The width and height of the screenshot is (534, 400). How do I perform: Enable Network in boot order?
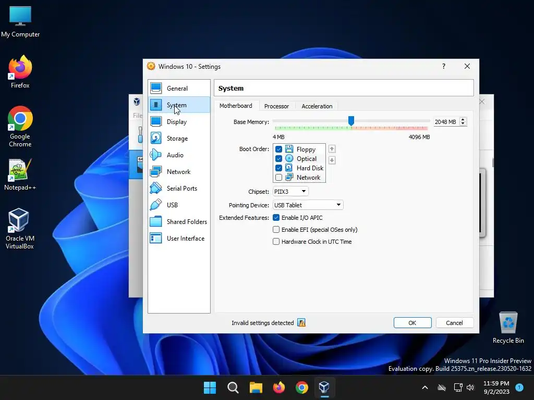point(278,177)
